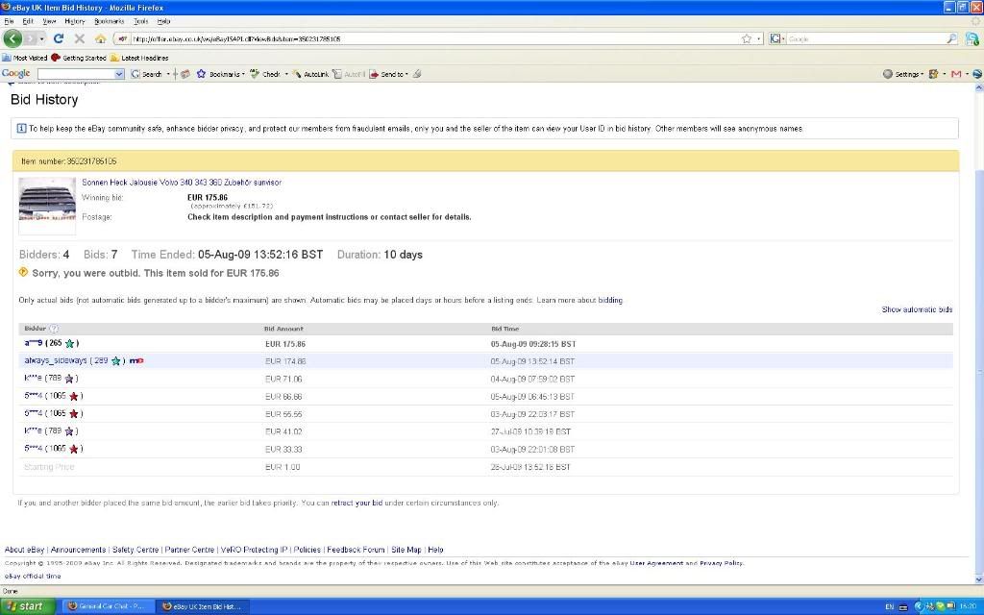Open the History menu
This screenshot has height=615, width=984.
pyautogui.click(x=75, y=20)
